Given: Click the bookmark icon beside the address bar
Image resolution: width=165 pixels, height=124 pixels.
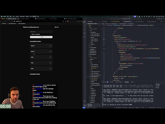Looking at the screenshot, I should tap(12, 21).
